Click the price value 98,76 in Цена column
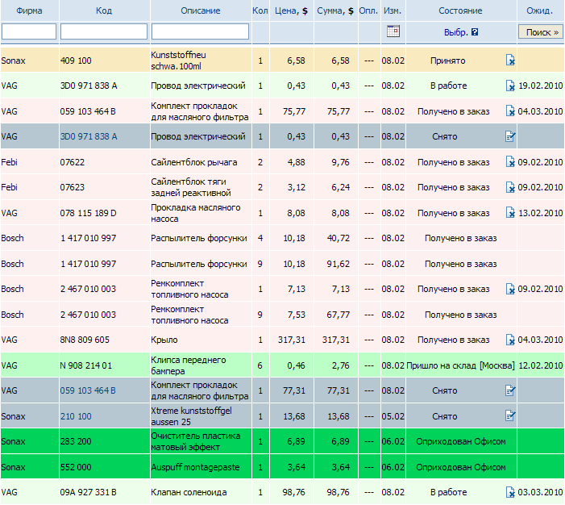This screenshot has width=565, height=505. (293, 492)
